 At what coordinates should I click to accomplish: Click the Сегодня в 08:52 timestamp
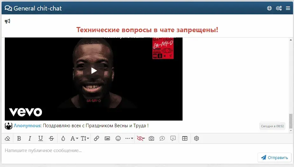point(272,126)
